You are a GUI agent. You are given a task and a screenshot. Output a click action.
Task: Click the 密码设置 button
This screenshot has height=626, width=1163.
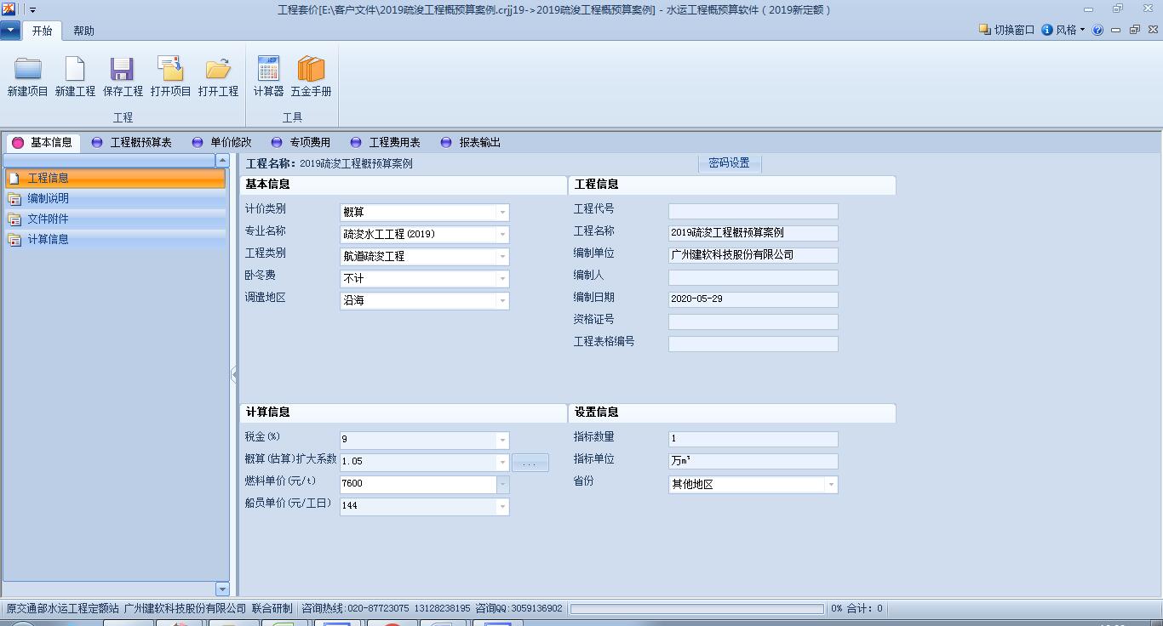tap(729, 162)
